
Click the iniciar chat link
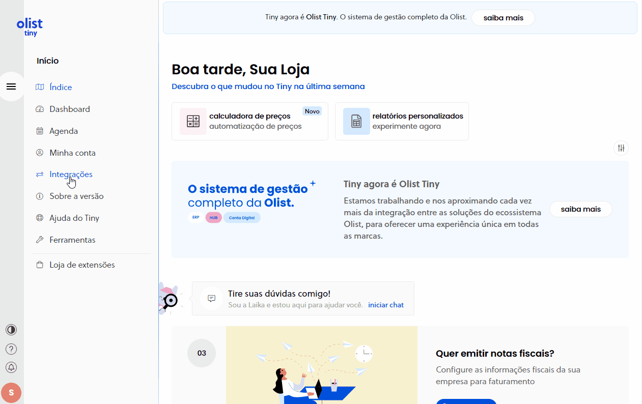[x=386, y=305]
